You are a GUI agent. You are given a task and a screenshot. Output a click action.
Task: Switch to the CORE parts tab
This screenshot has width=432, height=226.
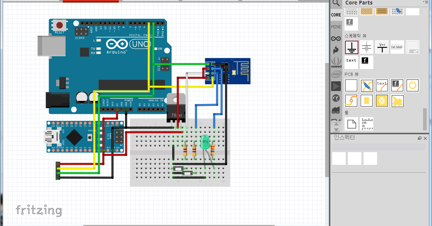coord(336,14)
